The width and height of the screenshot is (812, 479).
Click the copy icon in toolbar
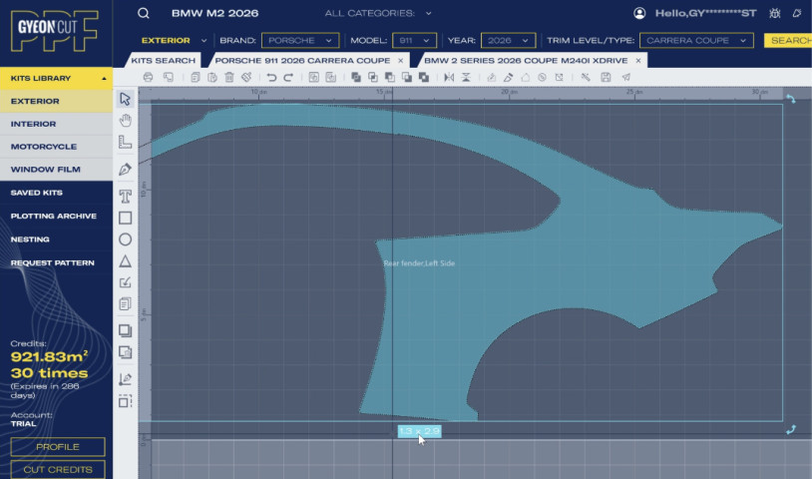pyautogui.click(x=196, y=77)
